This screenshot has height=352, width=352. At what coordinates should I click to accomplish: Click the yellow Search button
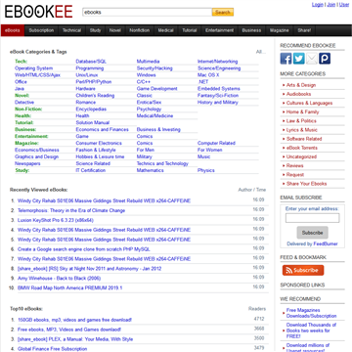click(x=223, y=12)
